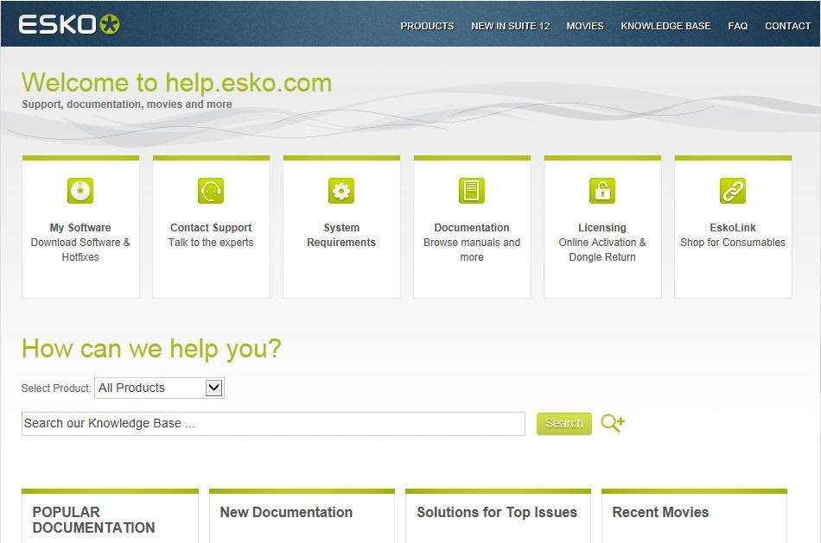Go to New in Suite 12
The image size is (821, 543).
pos(510,26)
